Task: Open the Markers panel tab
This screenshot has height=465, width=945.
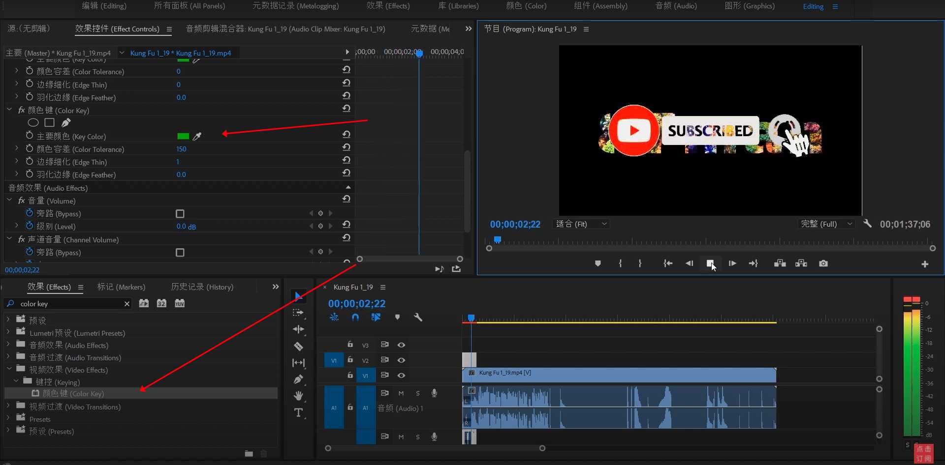Action: 121,287
